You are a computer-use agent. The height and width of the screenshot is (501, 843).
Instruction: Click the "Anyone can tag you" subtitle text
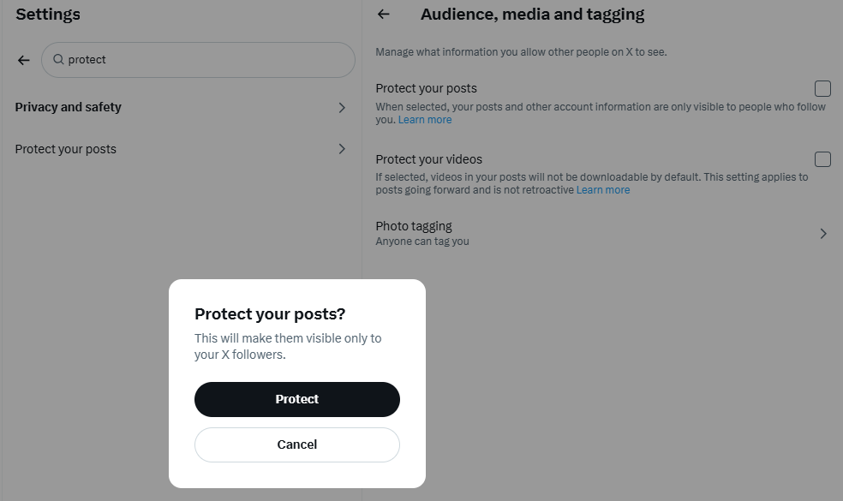pos(422,242)
